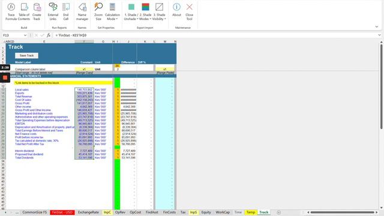Open the InpC sheet tab

tap(107, 212)
